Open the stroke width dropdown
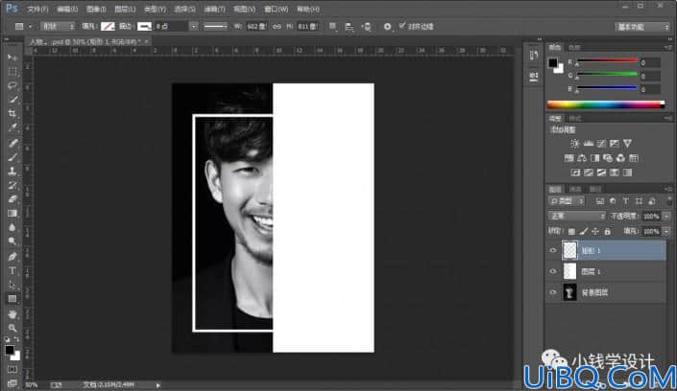 point(193,27)
